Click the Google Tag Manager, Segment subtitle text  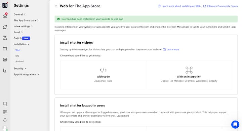[x=189, y=81]
